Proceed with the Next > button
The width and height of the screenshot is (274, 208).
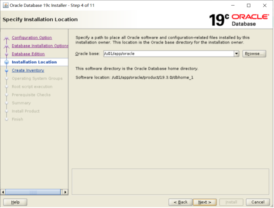coord(205,202)
